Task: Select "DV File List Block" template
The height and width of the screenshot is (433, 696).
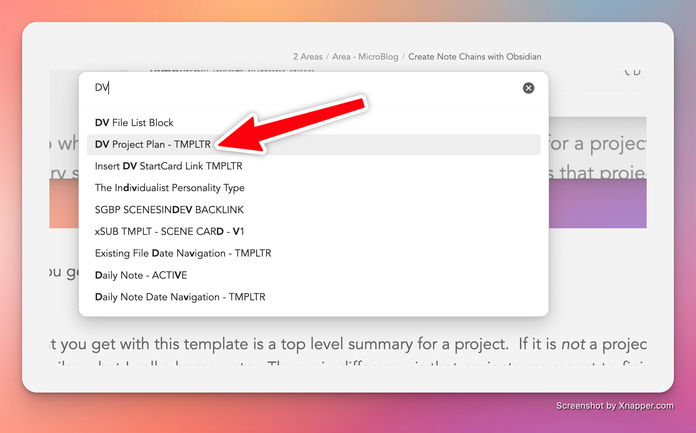Action: [x=134, y=123]
